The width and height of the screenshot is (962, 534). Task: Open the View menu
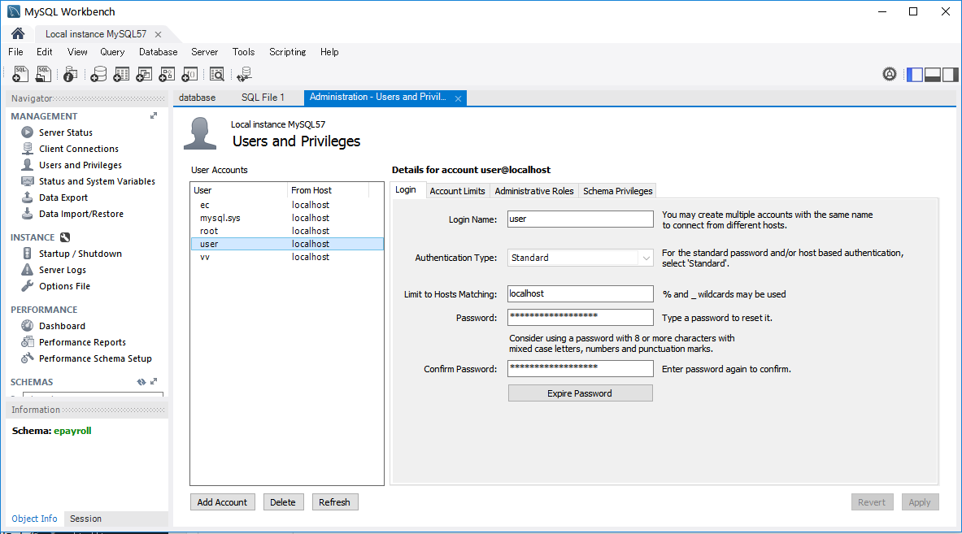[77, 52]
